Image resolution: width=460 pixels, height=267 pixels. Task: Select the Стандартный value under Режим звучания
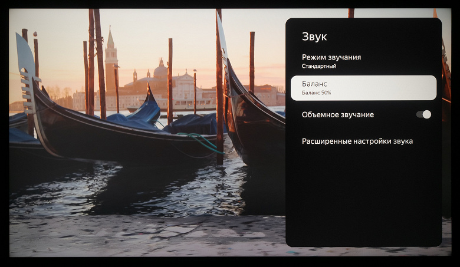(319, 66)
